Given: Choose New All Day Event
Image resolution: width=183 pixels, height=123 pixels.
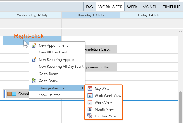Looking at the screenshot, I should click(53, 52).
